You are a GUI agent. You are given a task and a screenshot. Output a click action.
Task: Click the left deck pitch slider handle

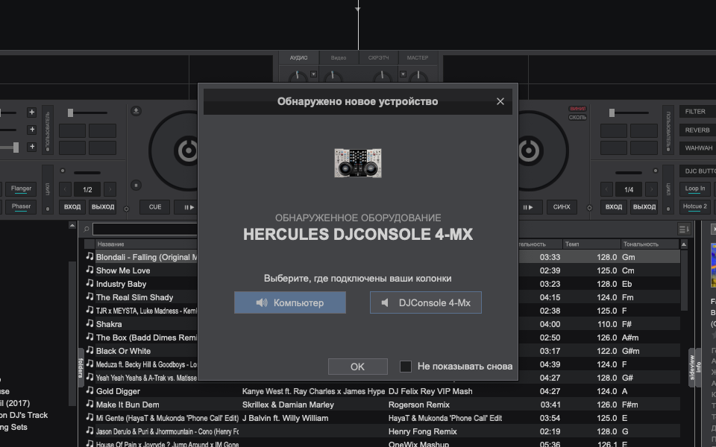click(x=70, y=112)
